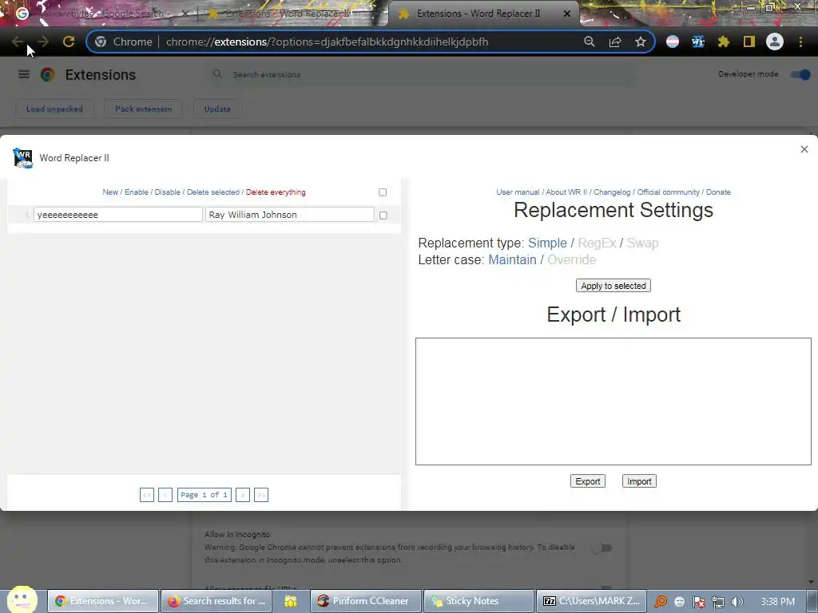Viewport: 818px width, 613px height.
Task: Click the yeeeeeeeeeee search word field
Action: click(x=118, y=215)
